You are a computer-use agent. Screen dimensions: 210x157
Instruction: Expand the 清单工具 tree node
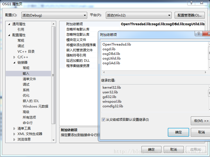pyautogui.click(x=14, y=128)
